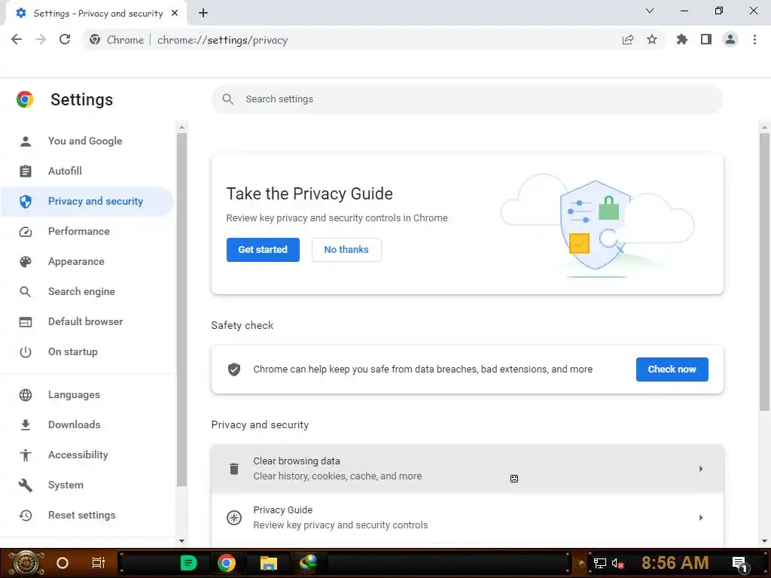Reload the settings page
Image resolution: width=771 pixels, height=578 pixels.
[x=65, y=40]
